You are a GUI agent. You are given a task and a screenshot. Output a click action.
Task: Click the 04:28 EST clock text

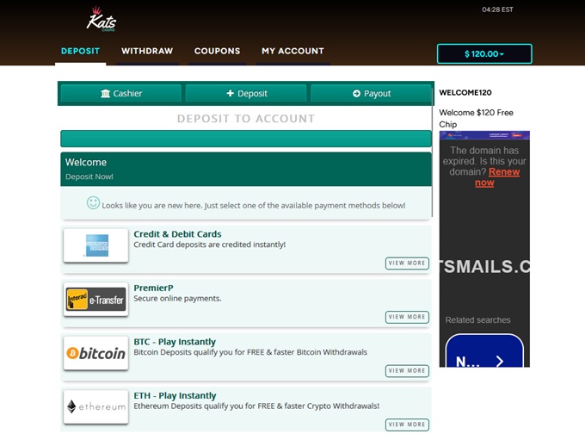[497, 9]
